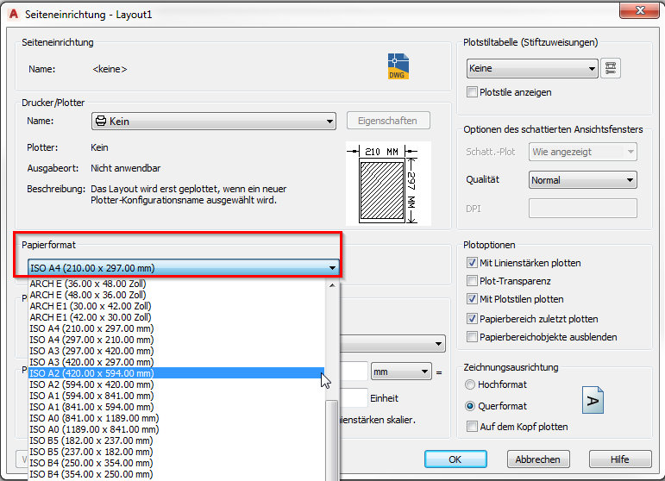Select ISO A2 (420.00 x 594.00 mm)
This screenshot has height=481, width=665.
click(91, 373)
